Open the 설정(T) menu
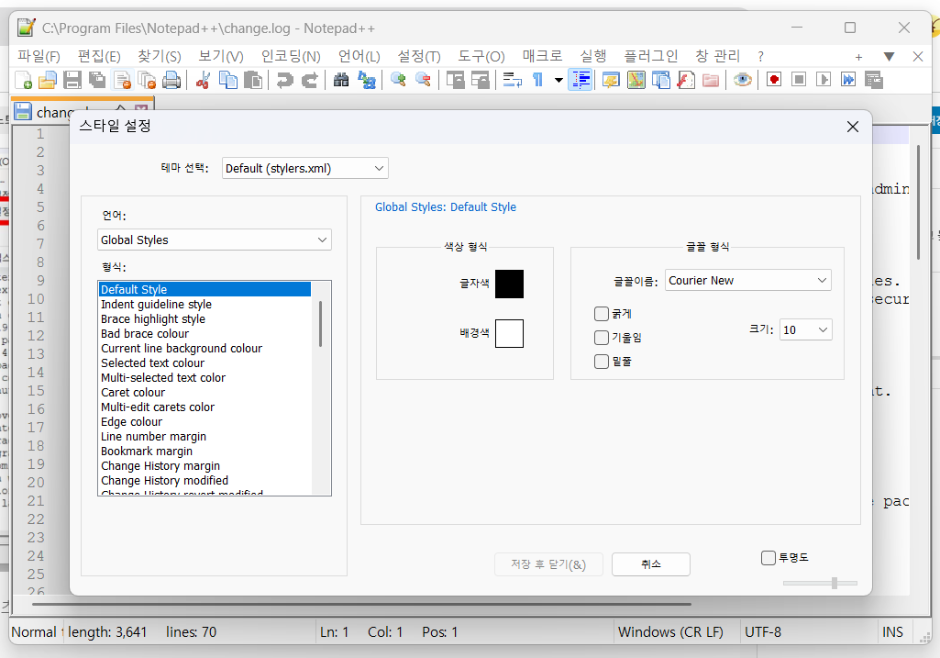Viewport: 940px width, 658px height. click(419, 56)
